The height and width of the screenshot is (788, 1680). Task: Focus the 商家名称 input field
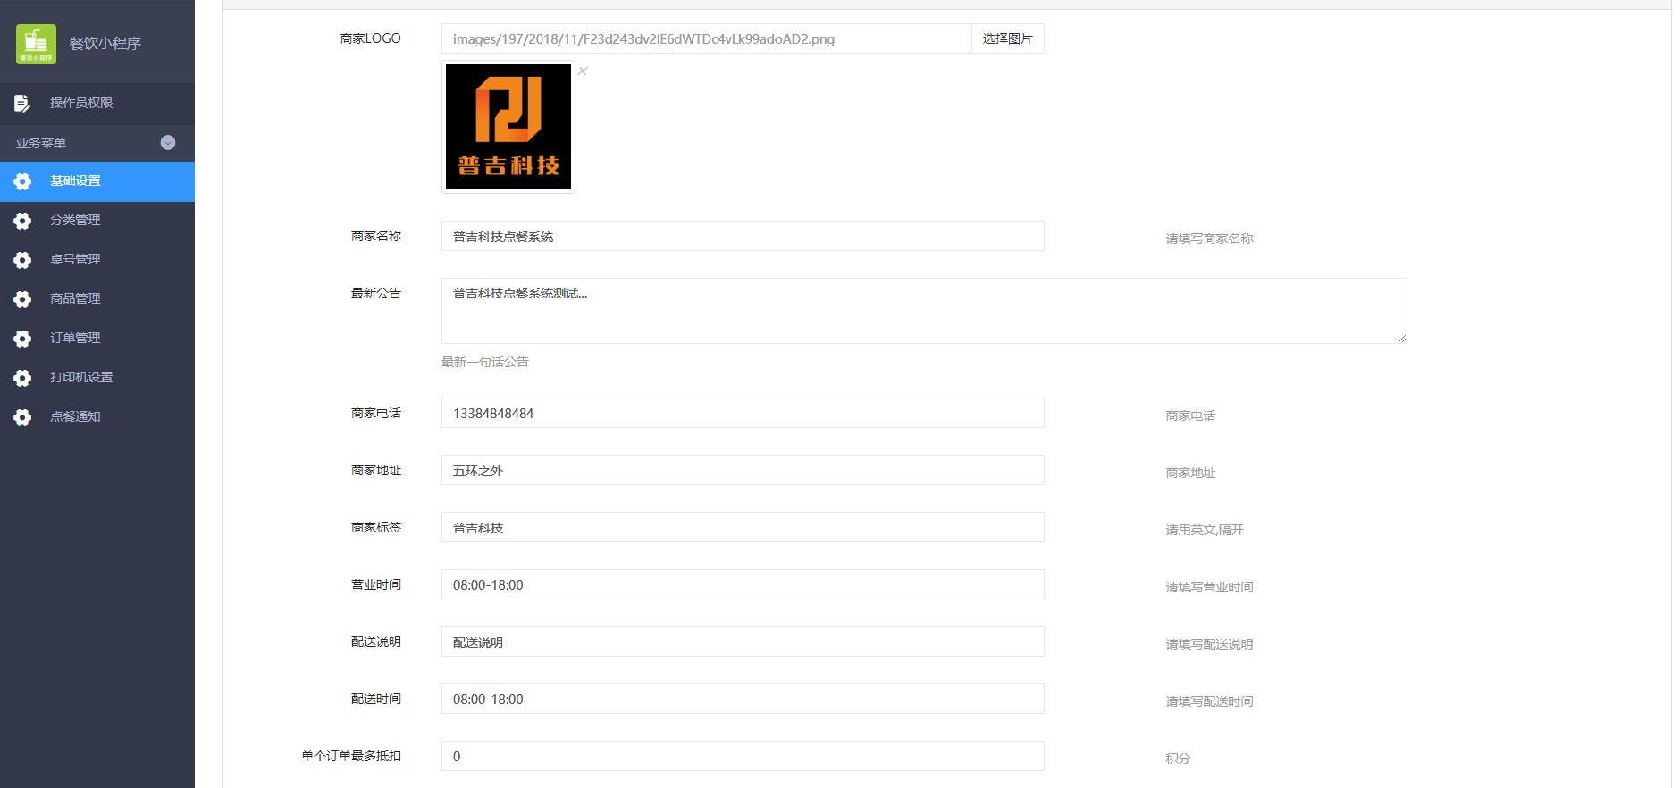pyautogui.click(x=743, y=236)
